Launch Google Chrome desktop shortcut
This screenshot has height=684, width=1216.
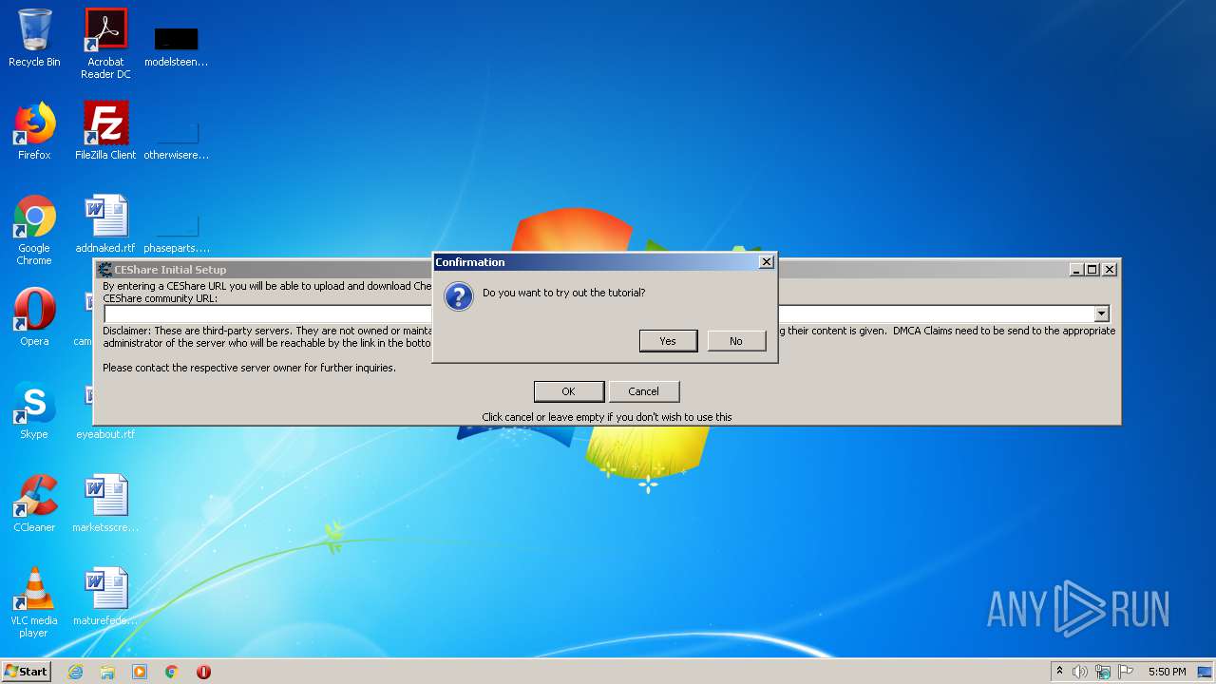point(34,230)
